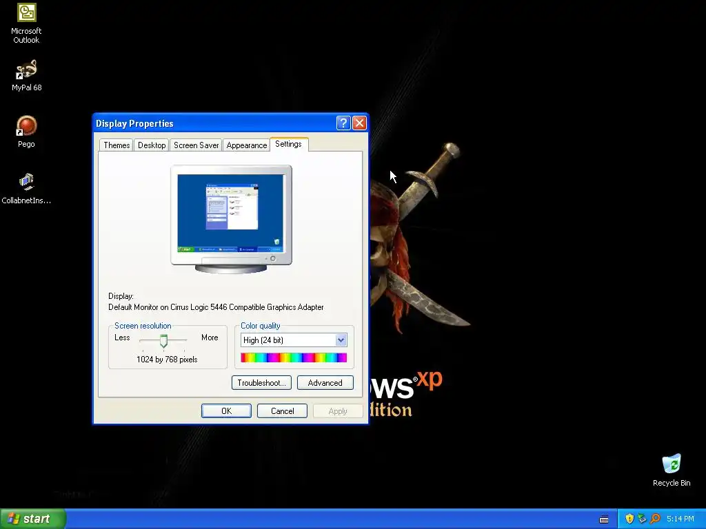Screen dimensions: 706x529
Task: Click the Start button
Action: tap(33, 519)
